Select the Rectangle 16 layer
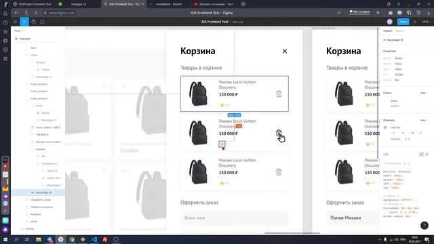The image size is (434, 244). [x=43, y=192]
